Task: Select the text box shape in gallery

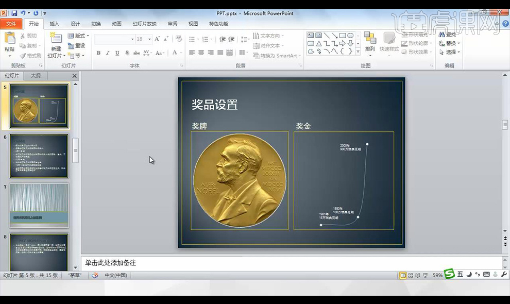Action: (x=311, y=36)
